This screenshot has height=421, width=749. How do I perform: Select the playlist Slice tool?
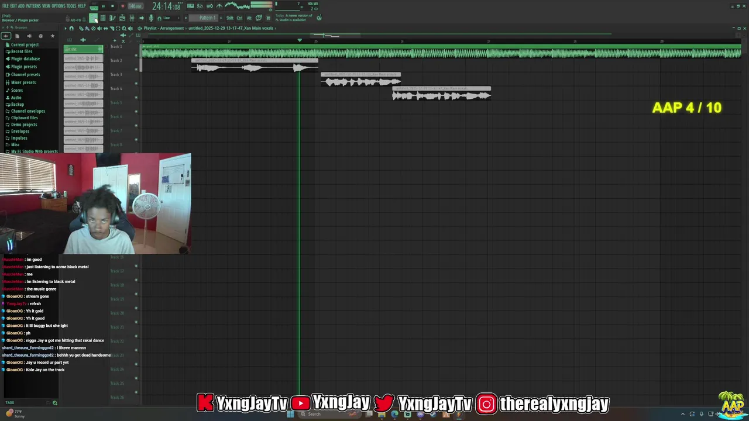point(112,28)
